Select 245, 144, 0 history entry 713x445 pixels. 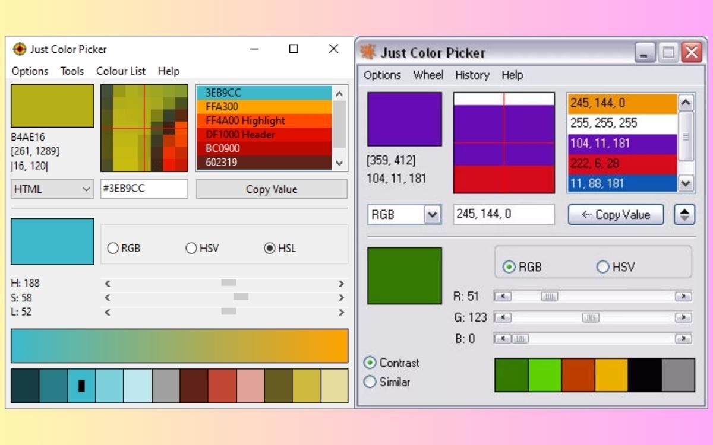(x=623, y=103)
